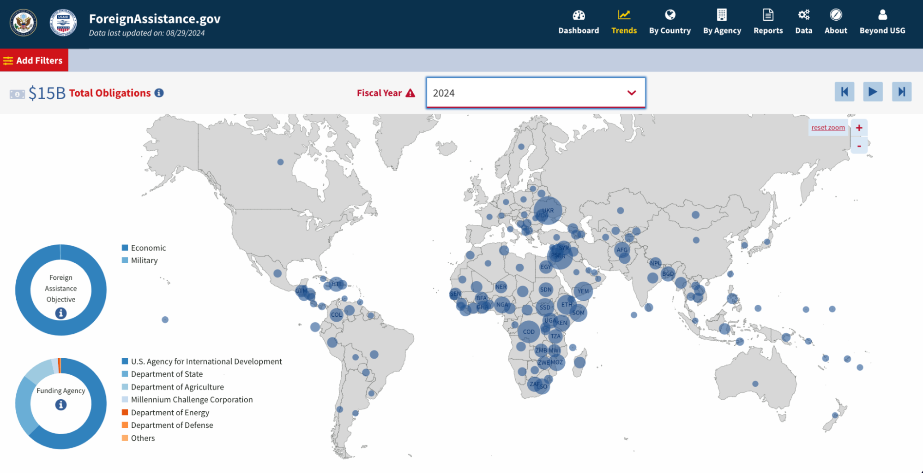
Task: Select the SEN bubble on map
Action: point(455,294)
